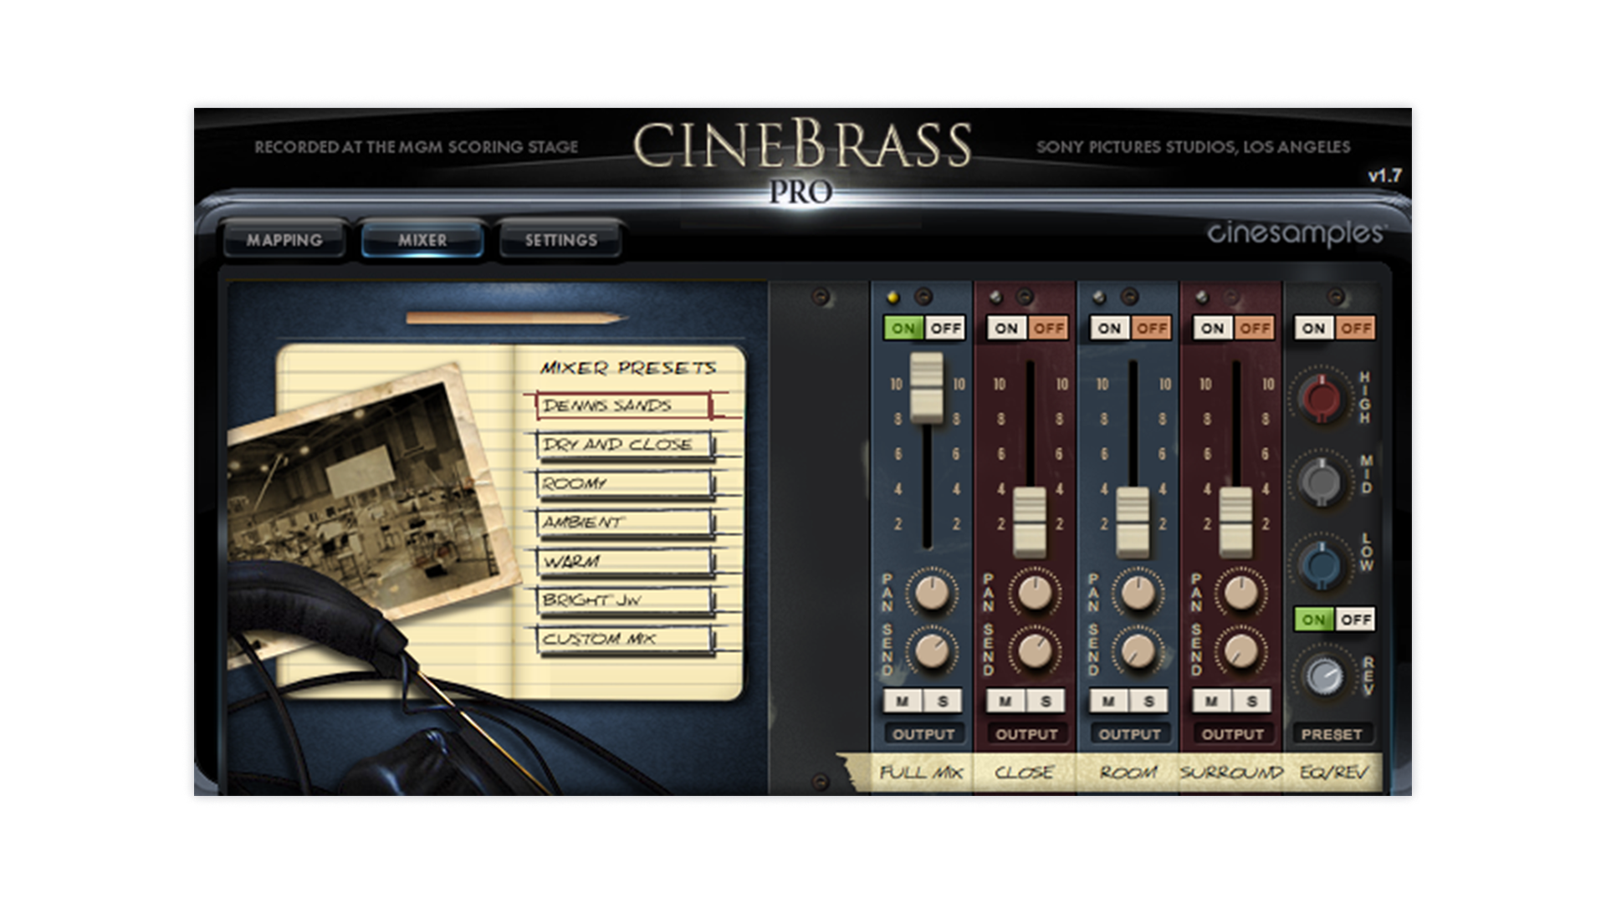This screenshot has width=1606, height=903.
Task: Turn off the reverb section
Action: 1355,620
